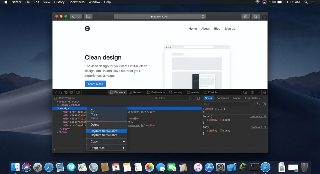This screenshot has height=174, width=320.
Task: Click the Learn More button
Action: [95, 84]
